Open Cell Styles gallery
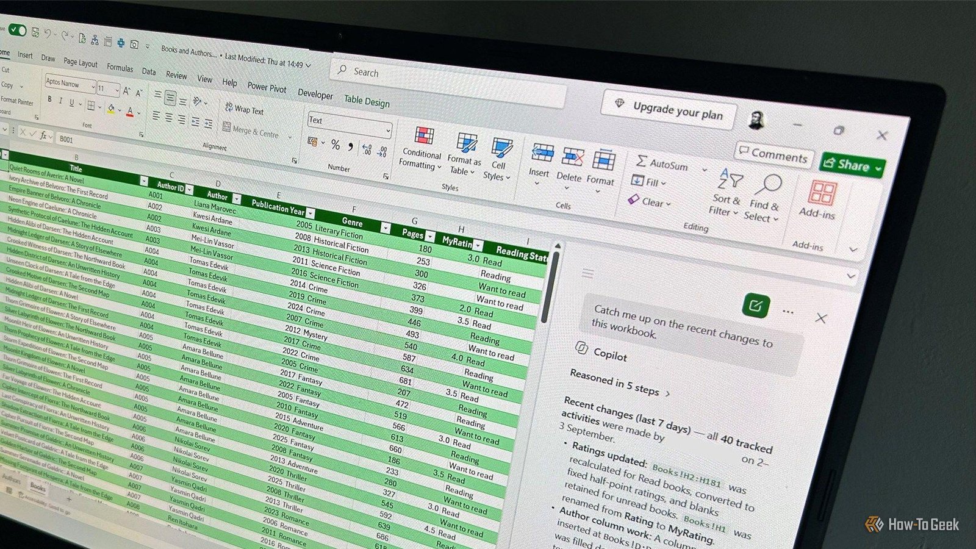 pos(498,159)
